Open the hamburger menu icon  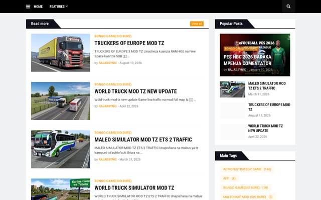(28, 6)
